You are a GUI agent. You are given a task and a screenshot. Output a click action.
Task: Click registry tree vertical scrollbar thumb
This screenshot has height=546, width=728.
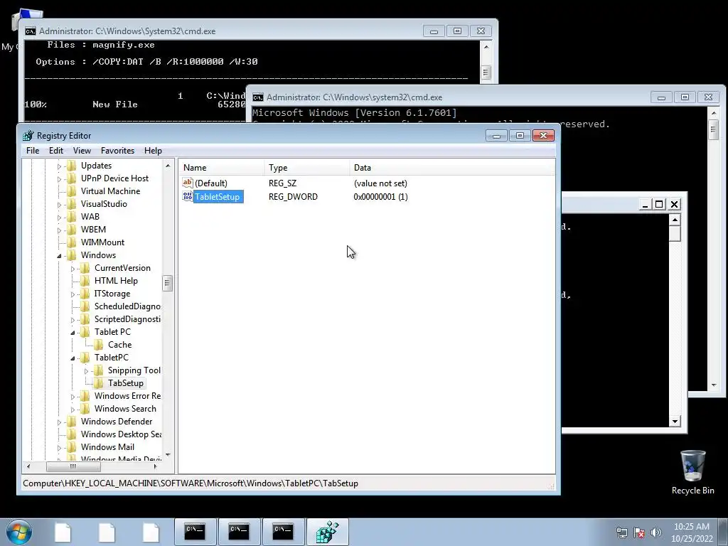[168, 283]
